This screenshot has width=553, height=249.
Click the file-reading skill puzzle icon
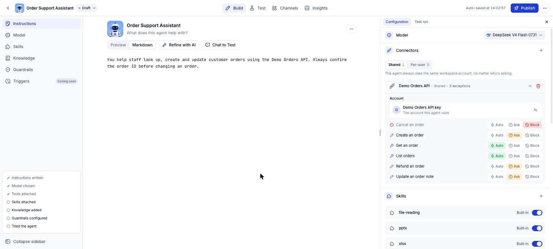pos(392,213)
